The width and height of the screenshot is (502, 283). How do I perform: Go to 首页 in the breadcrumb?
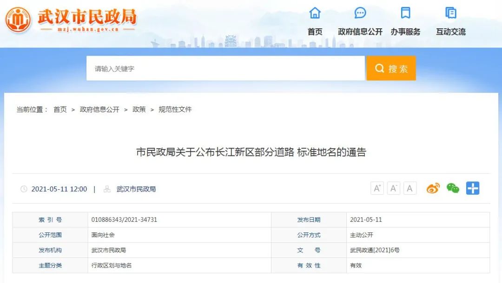click(x=60, y=109)
